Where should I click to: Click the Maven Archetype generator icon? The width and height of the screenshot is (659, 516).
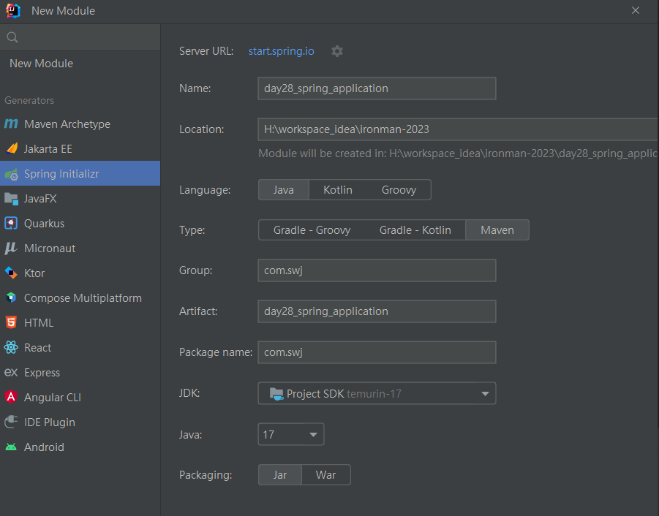point(11,124)
